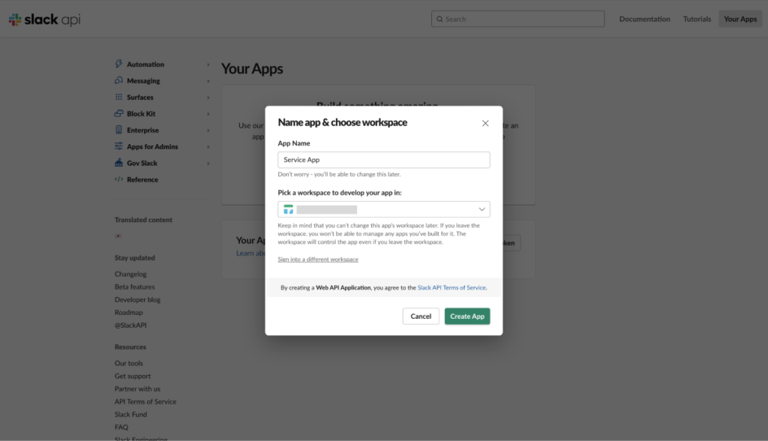Click the Automation lightning bolt icon
This screenshot has height=441, width=768.
[118, 64]
